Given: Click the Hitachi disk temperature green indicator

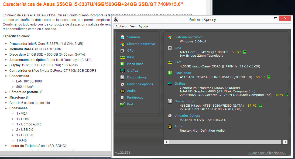Looking at the screenshot, I should [260, 105].
